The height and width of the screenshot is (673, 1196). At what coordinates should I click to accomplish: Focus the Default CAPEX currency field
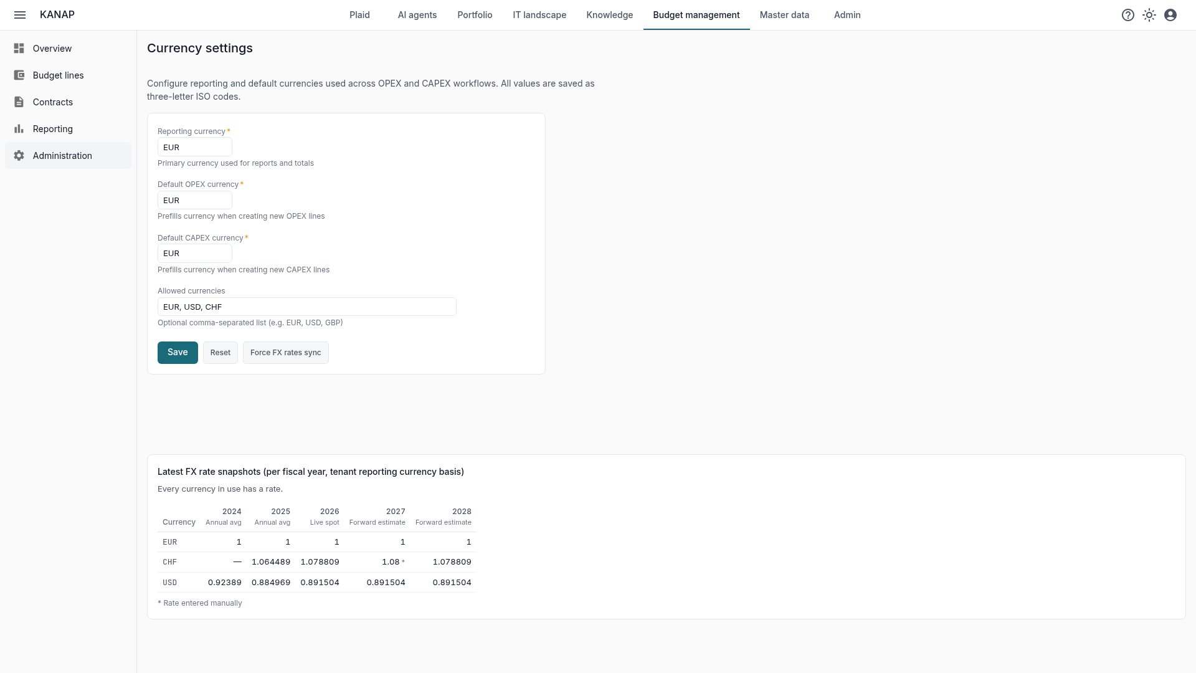click(195, 254)
